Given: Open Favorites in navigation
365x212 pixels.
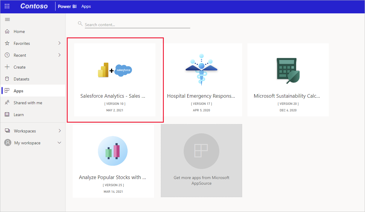Looking at the screenshot, I should [22, 43].
